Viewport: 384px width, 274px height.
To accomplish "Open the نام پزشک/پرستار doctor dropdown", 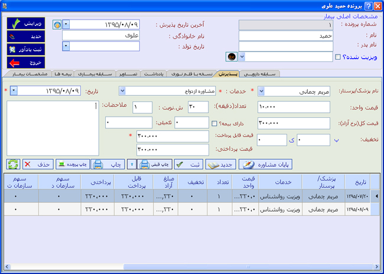I will pyautogui.click(x=261, y=92).
